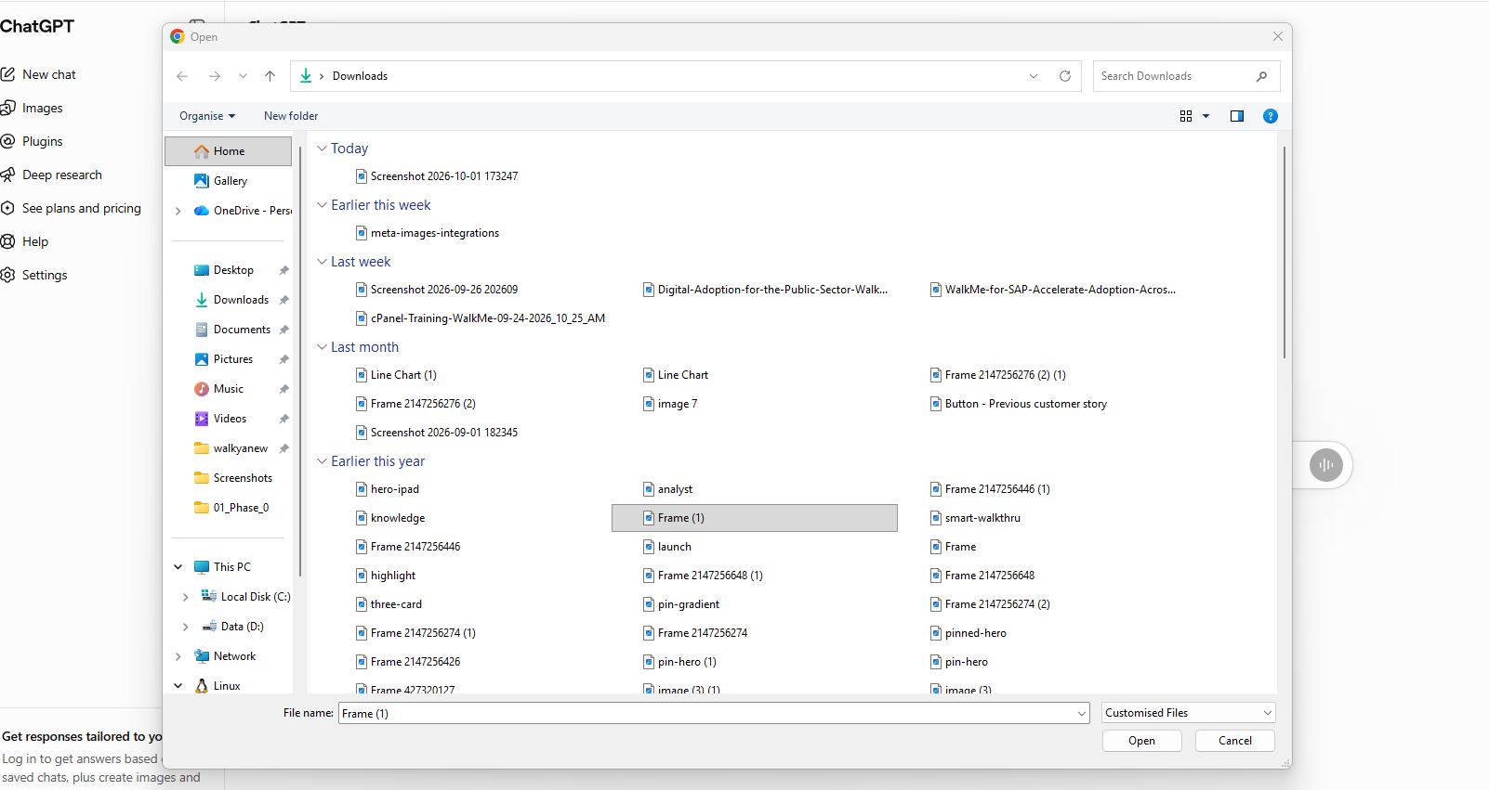Collapse the Today group
This screenshot has width=1489, height=790.
click(x=322, y=149)
